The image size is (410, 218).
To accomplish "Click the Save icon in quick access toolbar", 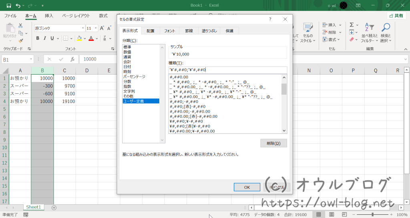I will click(8, 6).
